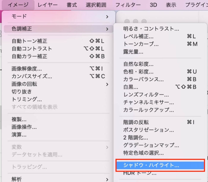The width and height of the screenshot is (208, 182).
Task: Open the フィルター menu
Action: pos(128,5)
